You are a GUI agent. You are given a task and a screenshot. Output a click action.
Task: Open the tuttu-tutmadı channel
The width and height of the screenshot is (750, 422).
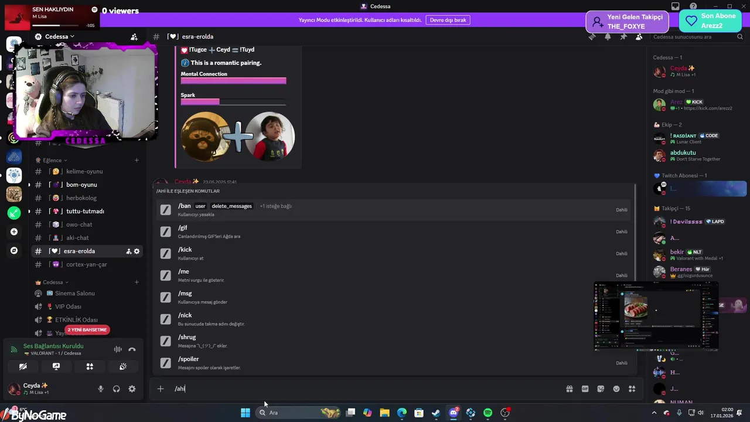click(x=87, y=211)
